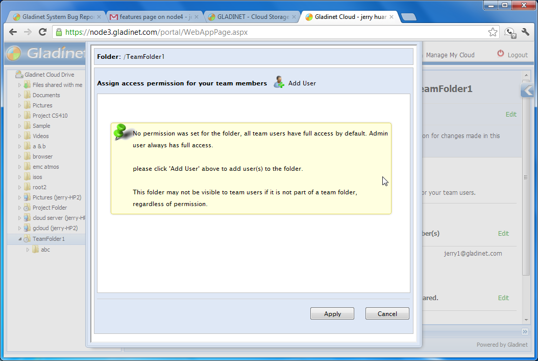
Task: Collapse the TeamFolder1 tree node
Action: (x=19, y=239)
